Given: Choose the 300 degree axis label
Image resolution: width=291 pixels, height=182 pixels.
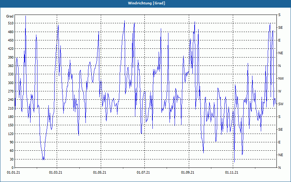Looking at the screenshot, I should click(11, 83).
